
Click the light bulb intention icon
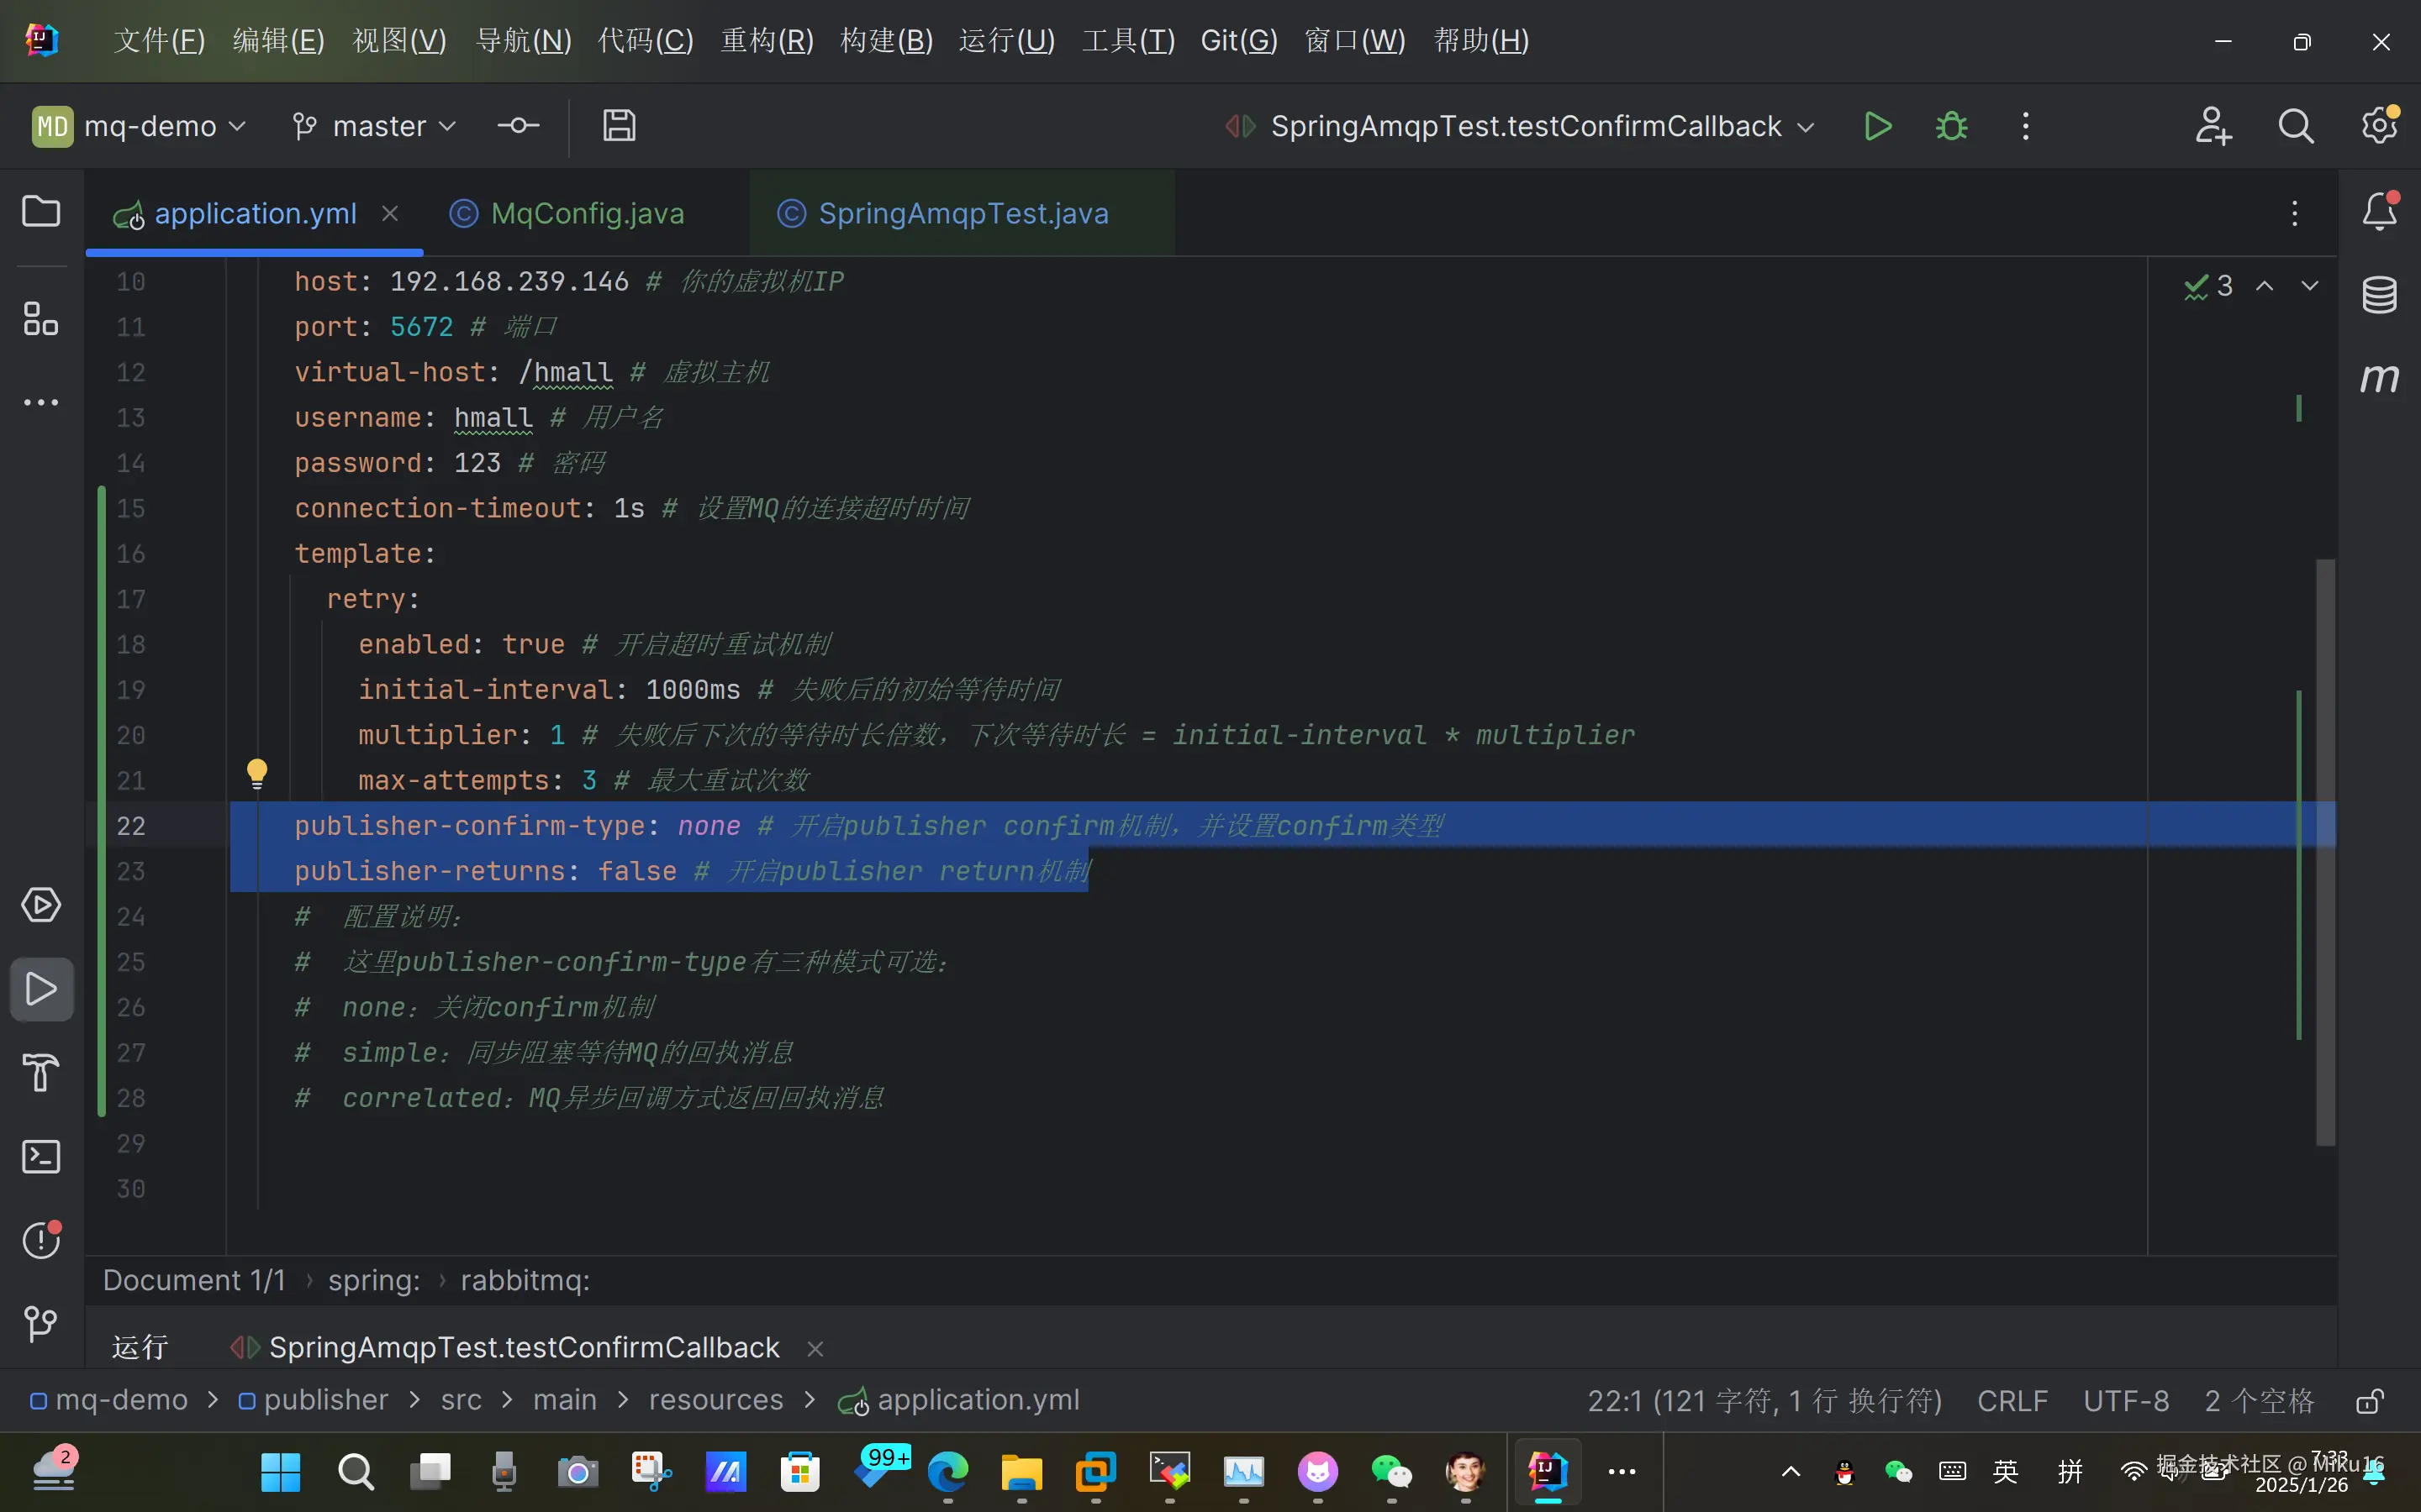pyautogui.click(x=257, y=772)
